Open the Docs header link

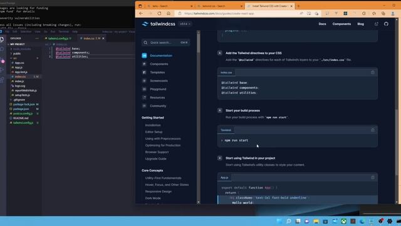tap(322, 24)
